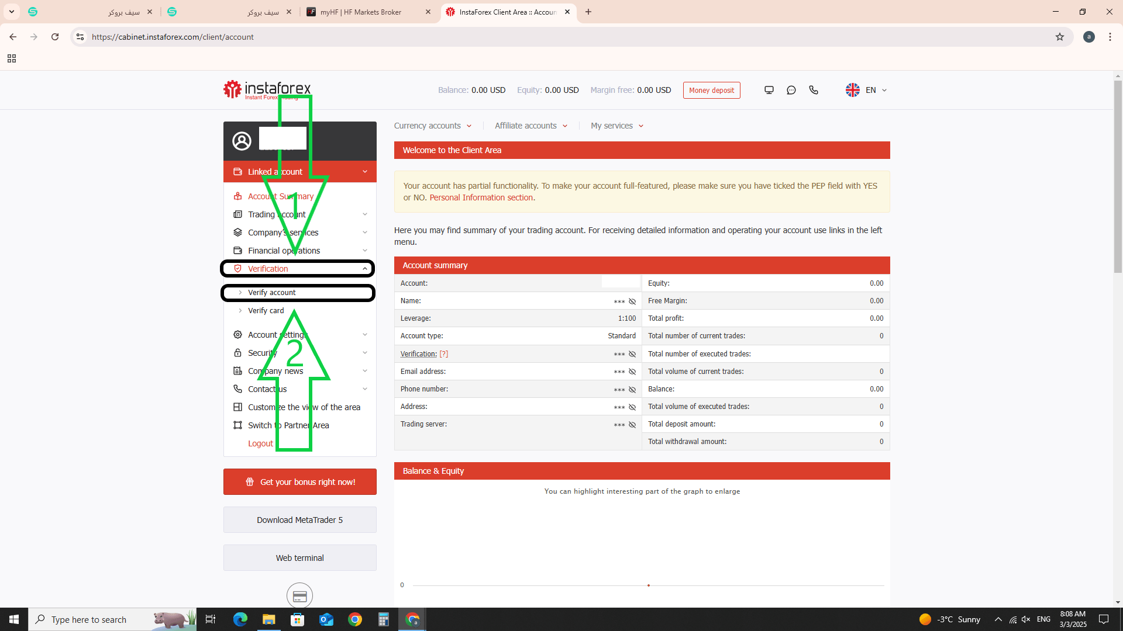The image size is (1123, 631).
Task: Click the page vertical scrollbar thumb
Action: pyautogui.click(x=1118, y=177)
